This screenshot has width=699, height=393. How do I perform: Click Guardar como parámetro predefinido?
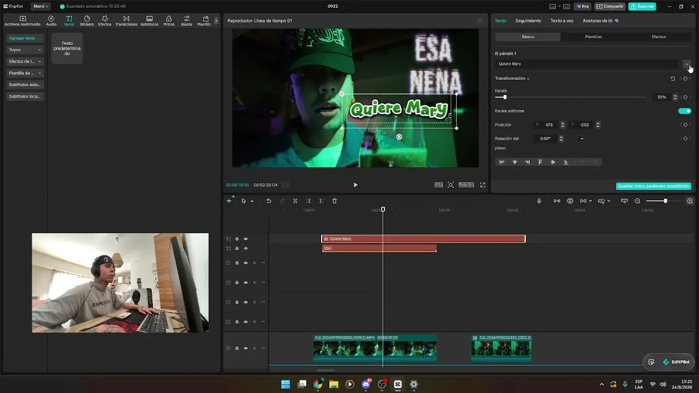tap(654, 186)
